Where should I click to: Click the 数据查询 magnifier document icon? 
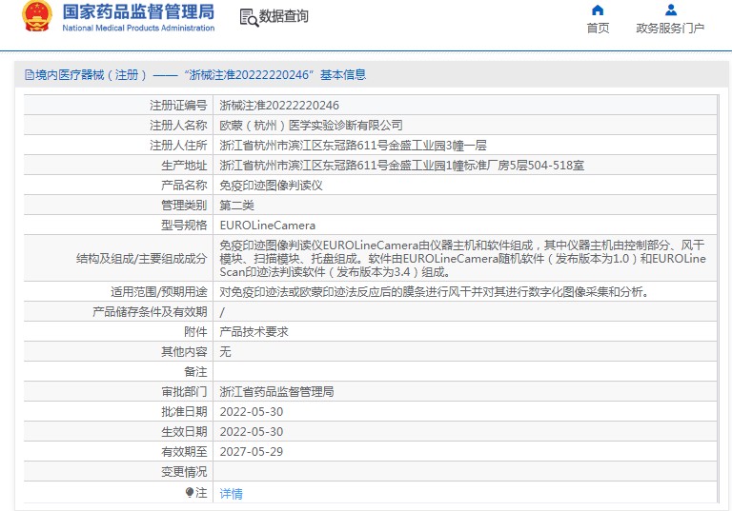click(x=248, y=17)
